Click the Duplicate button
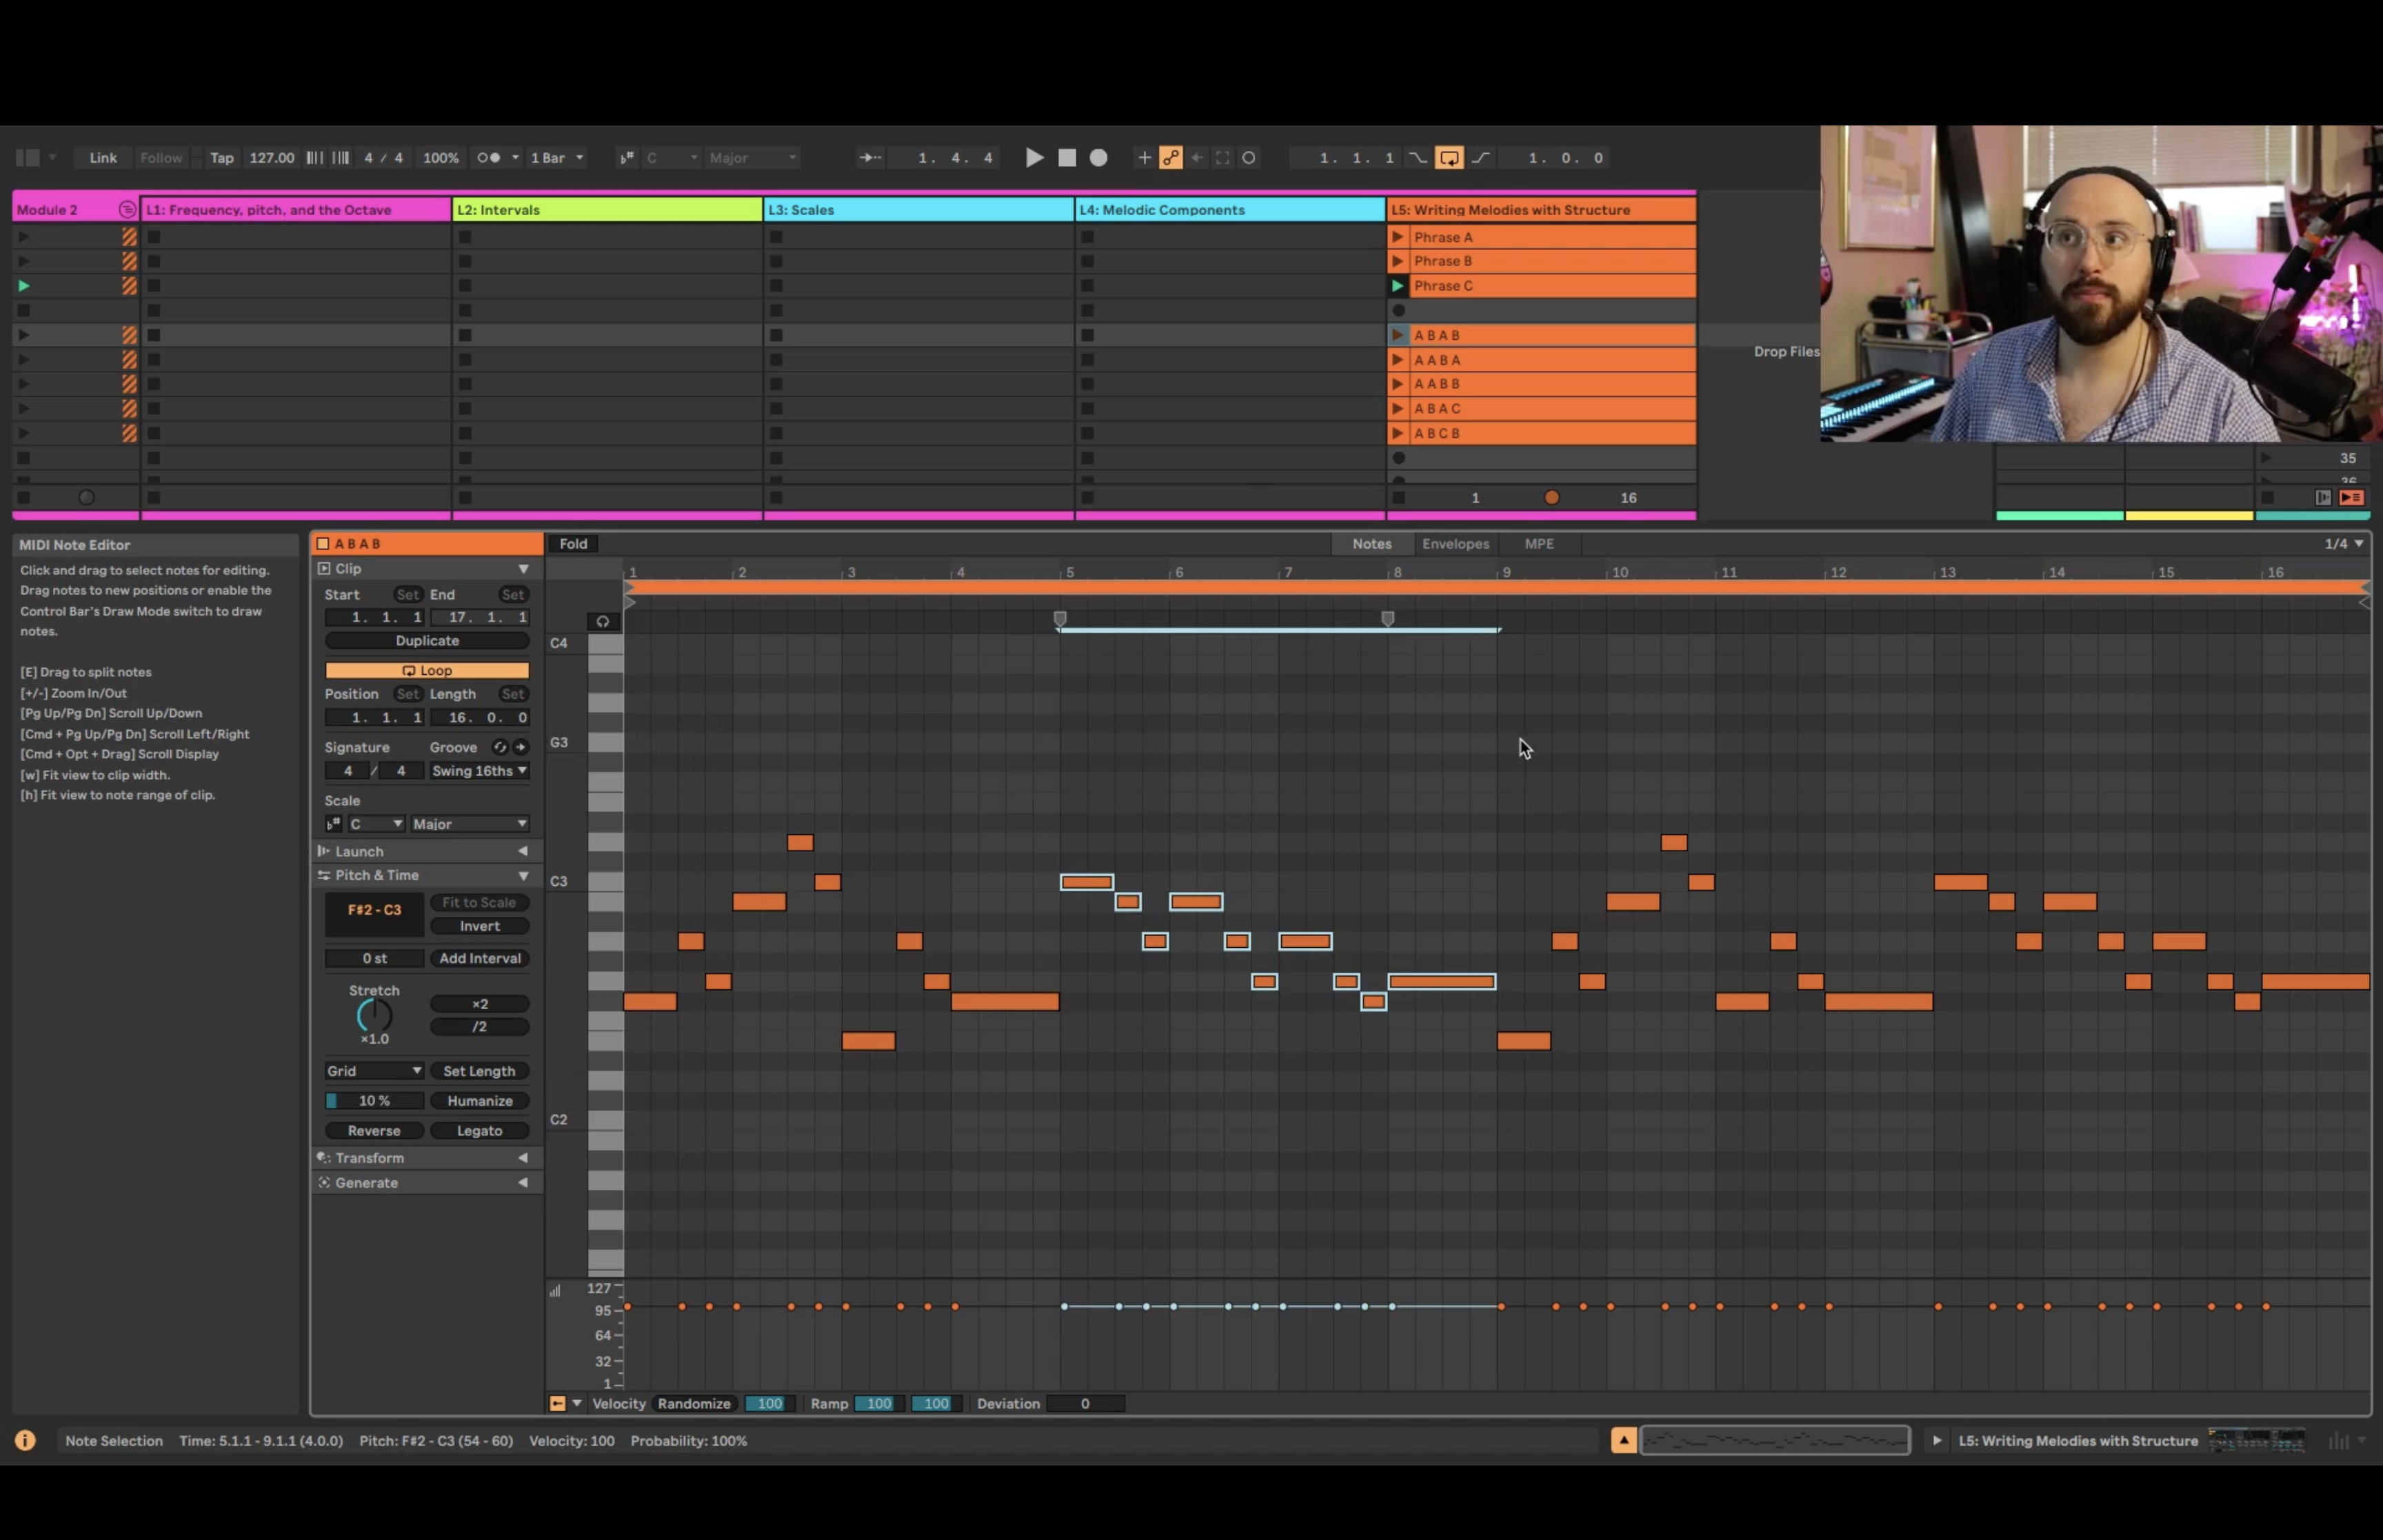The height and width of the screenshot is (1540, 2383). (x=427, y=641)
